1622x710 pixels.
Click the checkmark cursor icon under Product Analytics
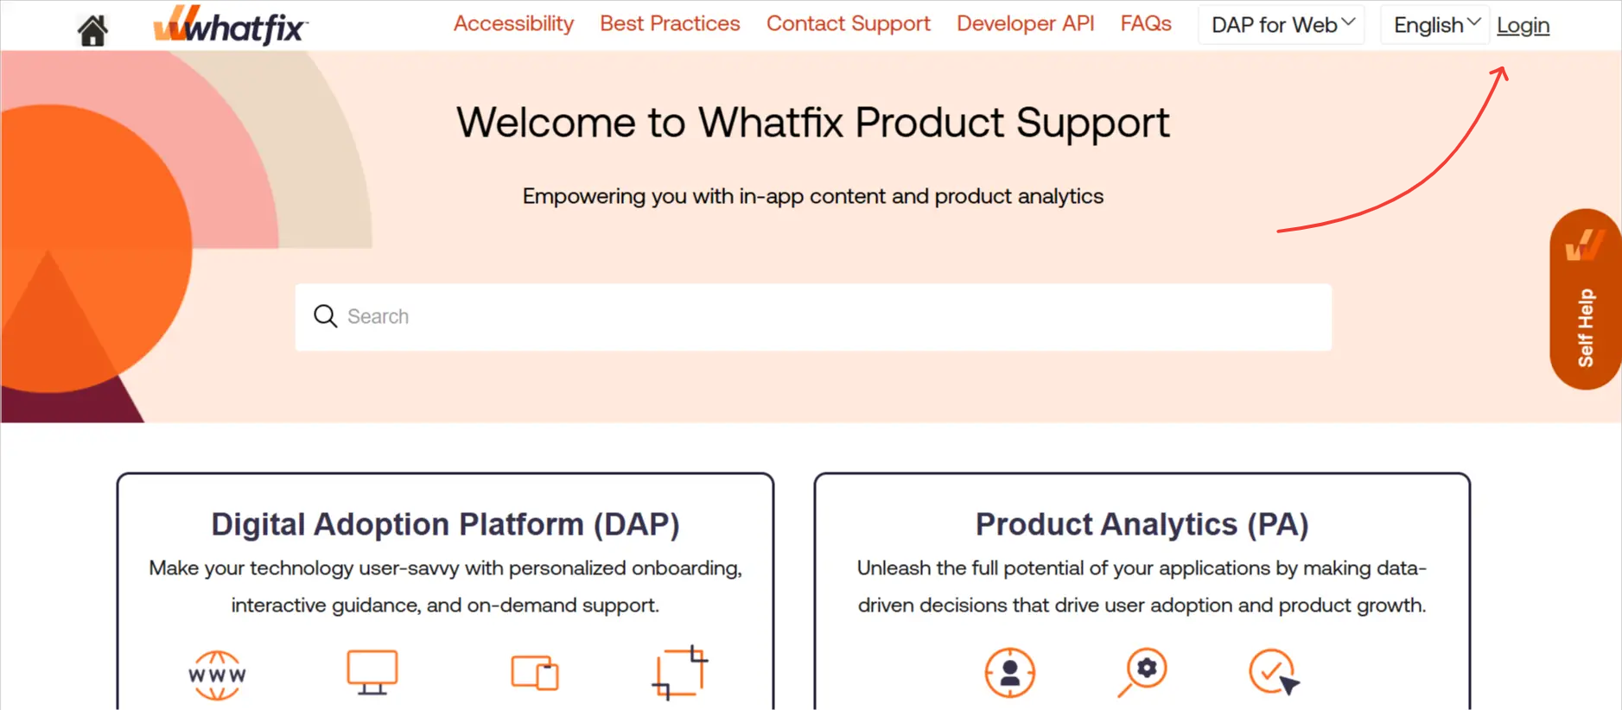(x=1274, y=672)
